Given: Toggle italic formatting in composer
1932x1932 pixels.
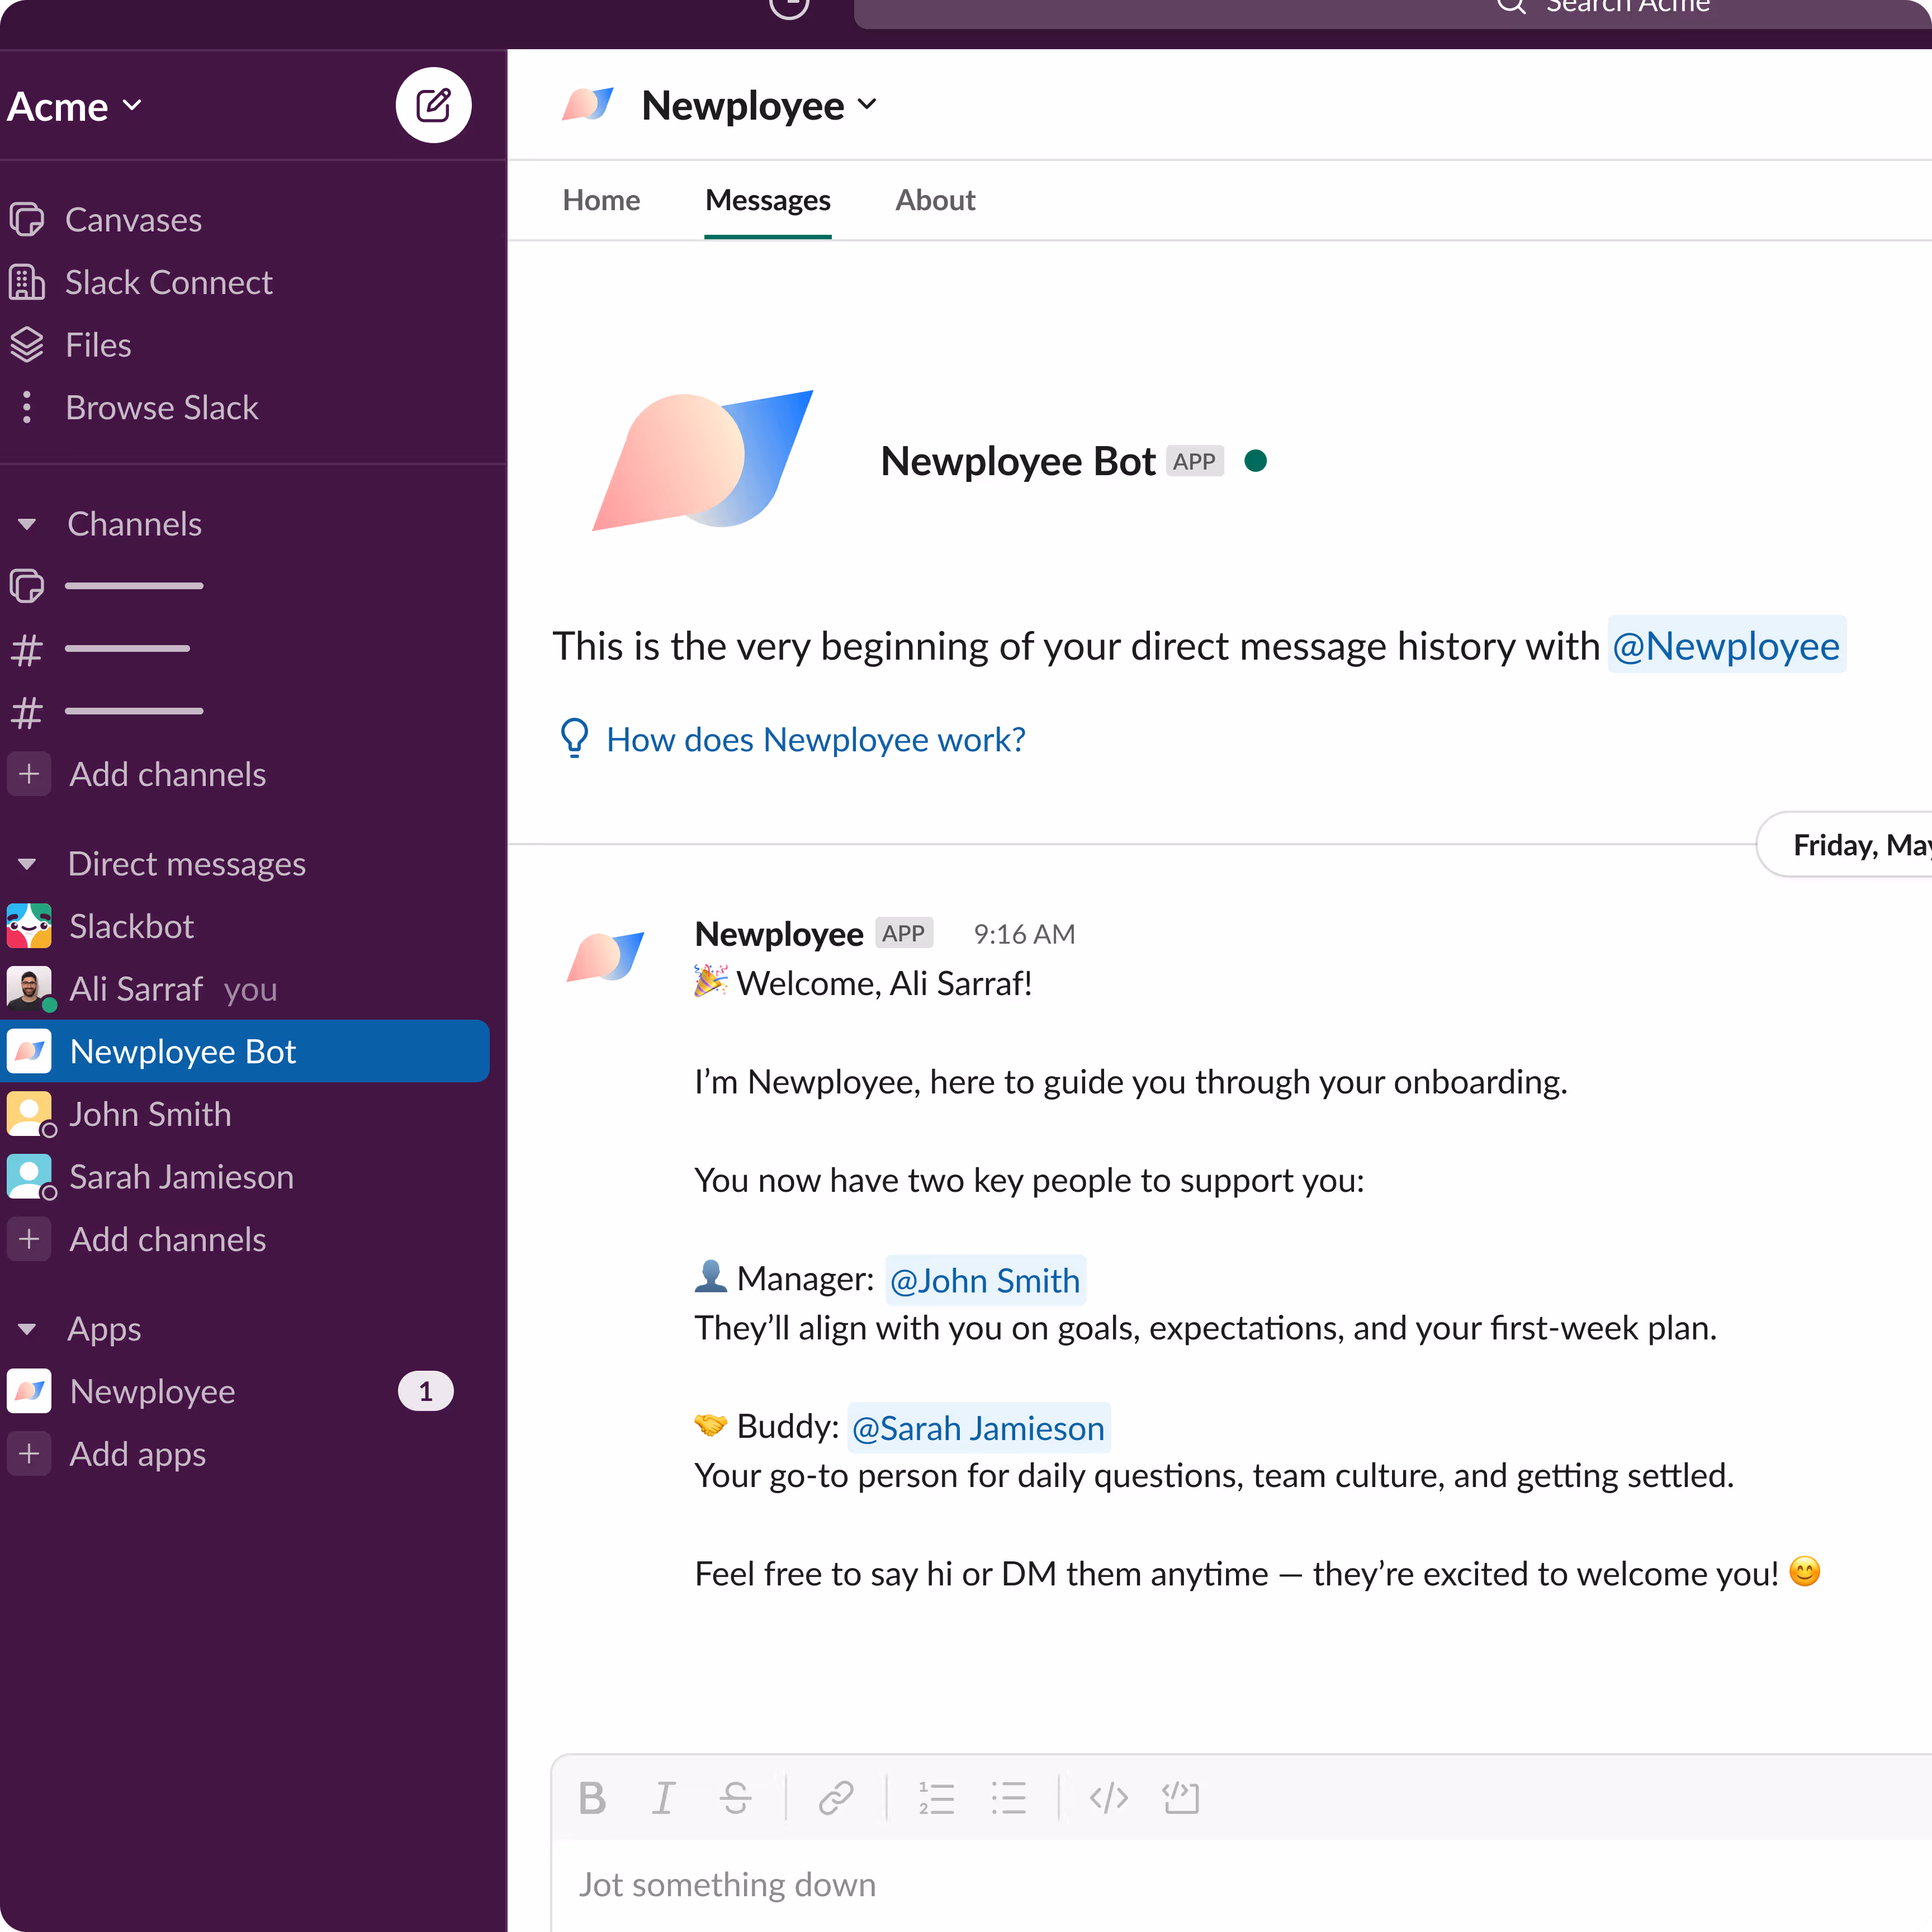Looking at the screenshot, I should tap(663, 1798).
